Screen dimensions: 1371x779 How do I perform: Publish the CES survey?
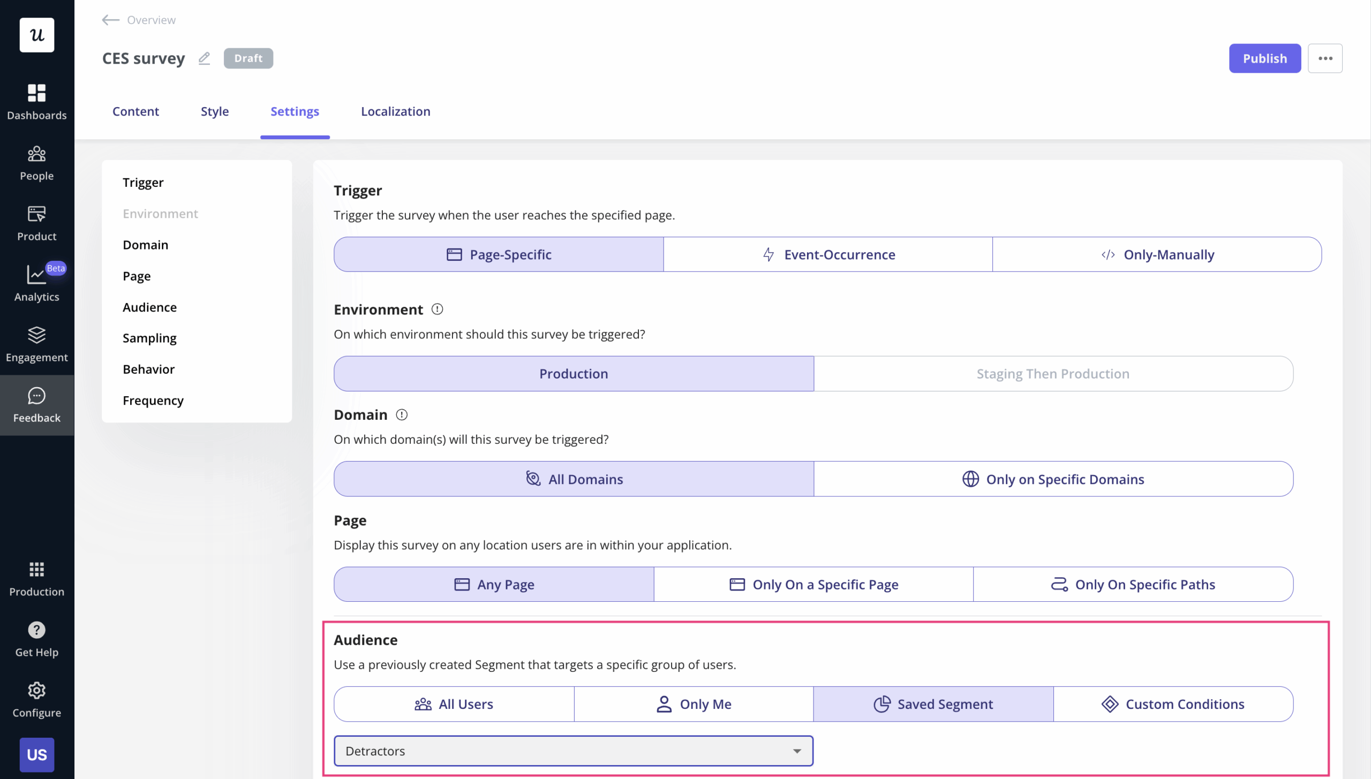click(x=1264, y=58)
